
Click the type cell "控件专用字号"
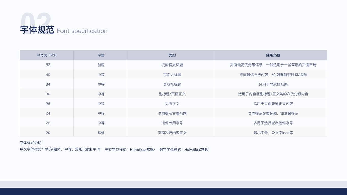pyautogui.click(x=172, y=123)
